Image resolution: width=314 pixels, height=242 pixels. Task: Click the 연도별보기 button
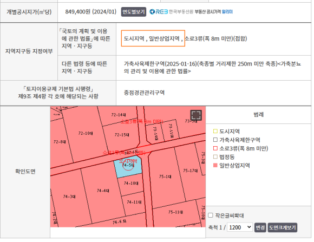(134, 12)
